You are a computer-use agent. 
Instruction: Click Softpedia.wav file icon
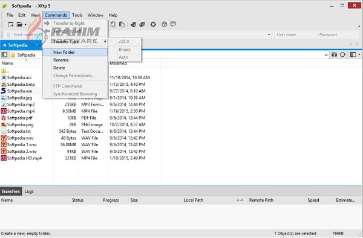click(x=4, y=138)
